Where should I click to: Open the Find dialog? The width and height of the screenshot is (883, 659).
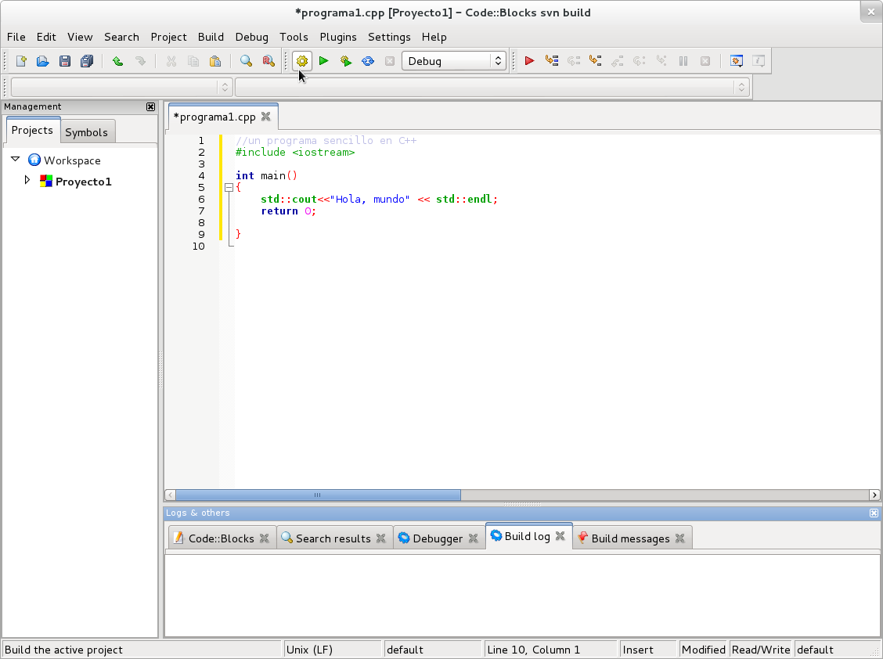click(x=246, y=60)
